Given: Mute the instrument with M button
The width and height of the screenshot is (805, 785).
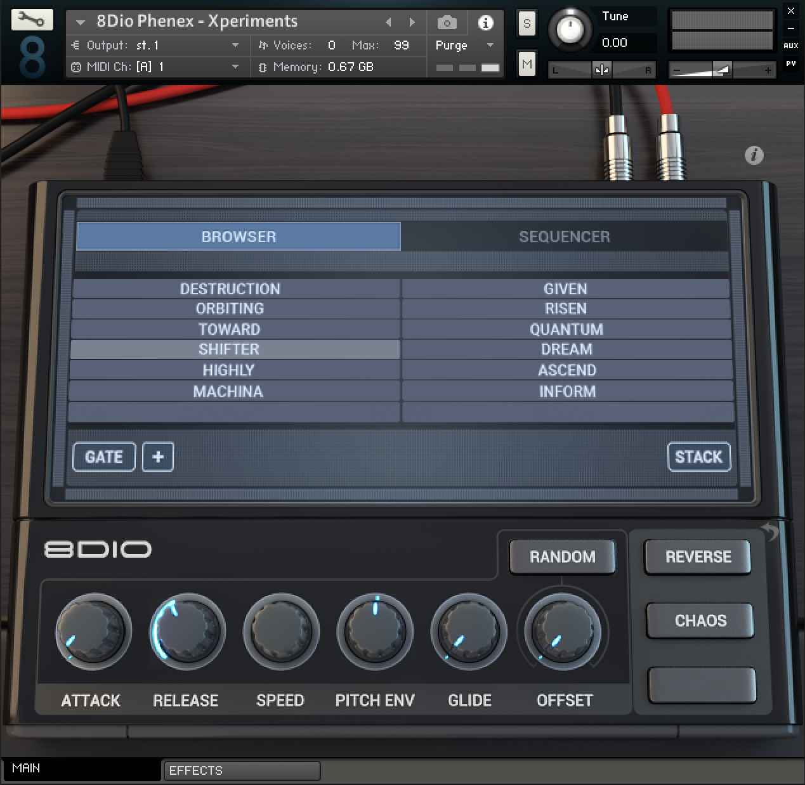Looking at the screenshot, I should (527, 64).
